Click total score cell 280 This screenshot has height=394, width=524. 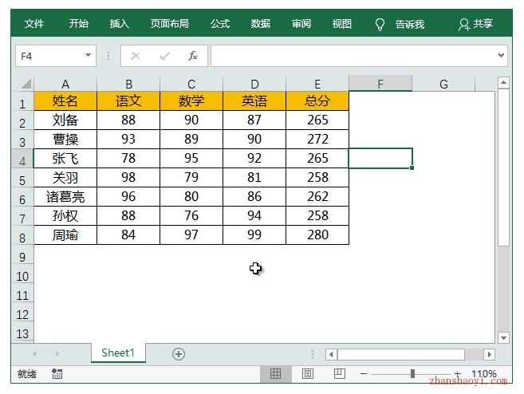[317, 235]
